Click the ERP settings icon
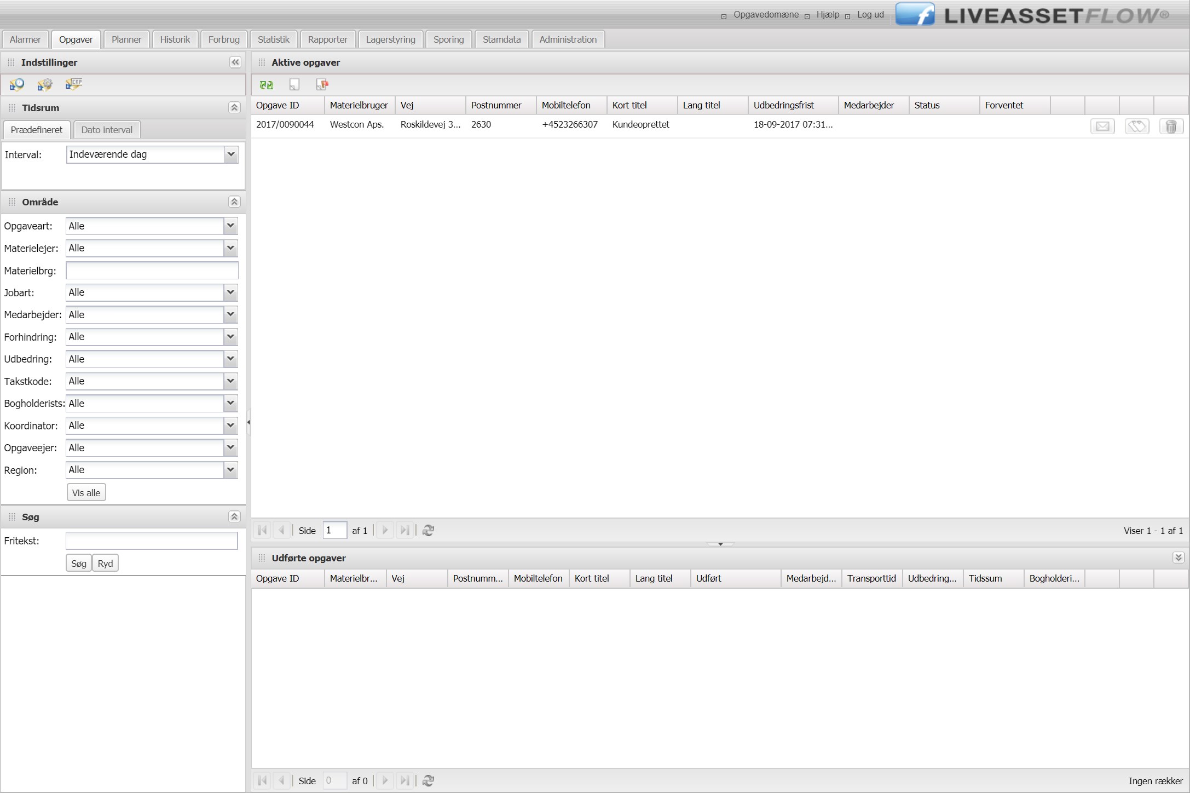Screen dimensions: 1190x793 (x=73, y=84)
